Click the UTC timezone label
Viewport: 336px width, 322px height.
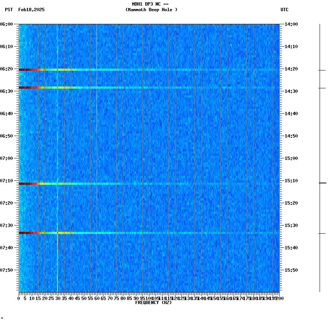[285, 10]
